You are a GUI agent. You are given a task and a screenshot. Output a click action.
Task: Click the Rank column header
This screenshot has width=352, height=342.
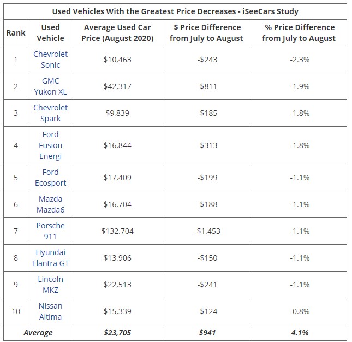pyautogui.click(x=16, y=33)
